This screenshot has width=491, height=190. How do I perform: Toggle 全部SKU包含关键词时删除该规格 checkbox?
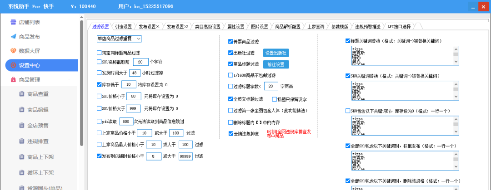point(348,180)
